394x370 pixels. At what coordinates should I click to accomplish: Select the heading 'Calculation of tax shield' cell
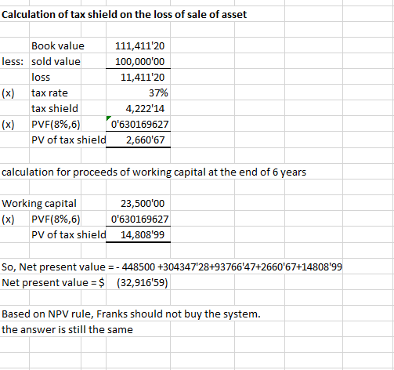pos(124,14)
